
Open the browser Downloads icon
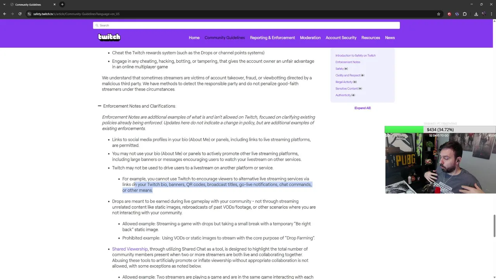tap(476, 14)
